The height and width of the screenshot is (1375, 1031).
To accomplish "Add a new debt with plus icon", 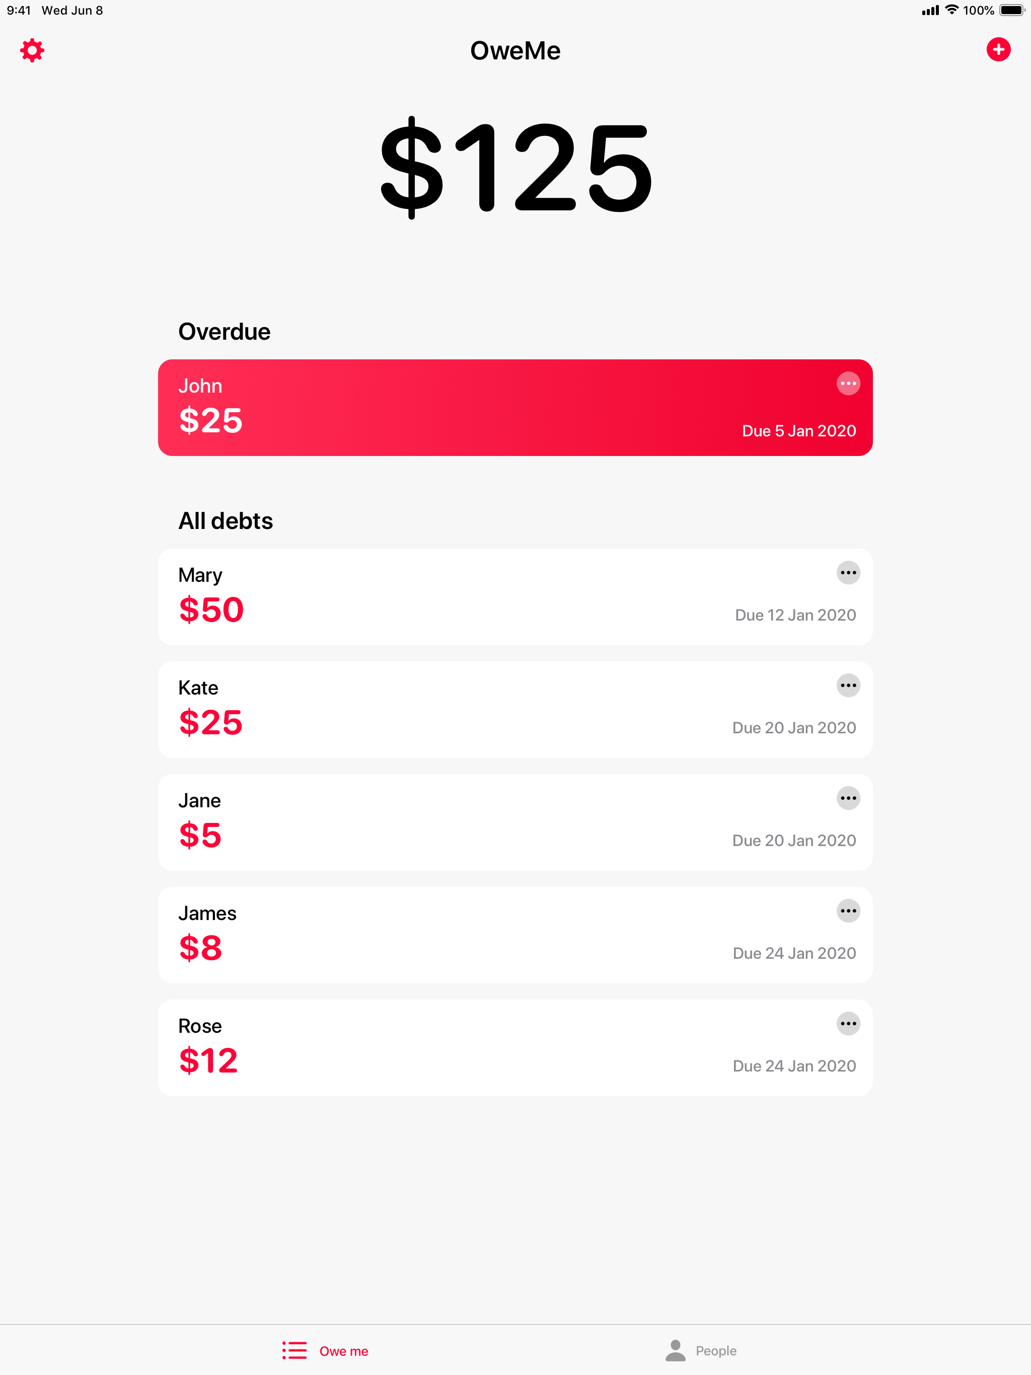I will click(x=998, y=50).
